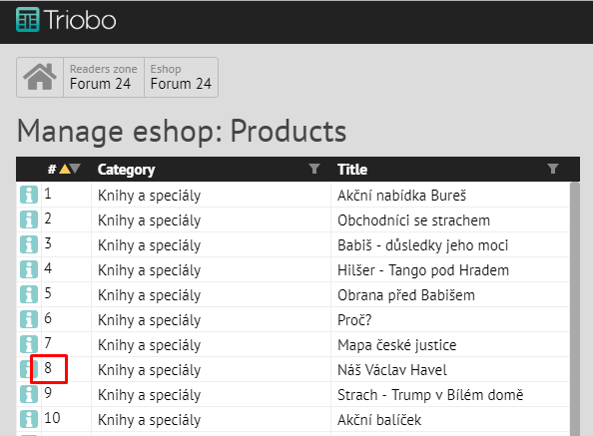
Task: Open info icon for product 1
Action: point(29,195)
